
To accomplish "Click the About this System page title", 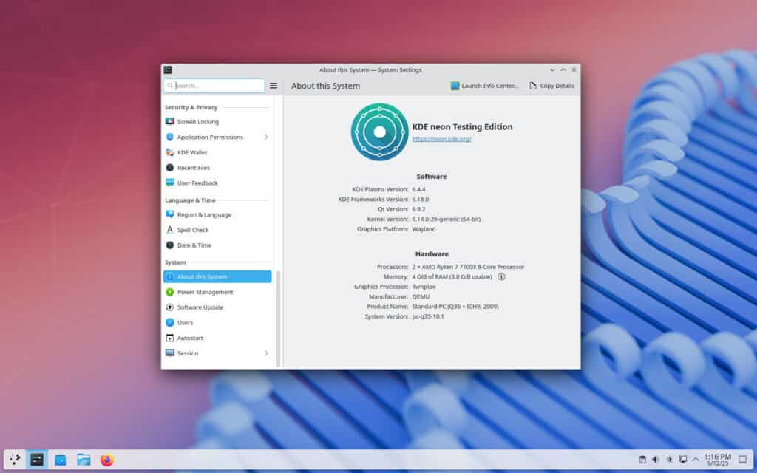I will (325, 86).
